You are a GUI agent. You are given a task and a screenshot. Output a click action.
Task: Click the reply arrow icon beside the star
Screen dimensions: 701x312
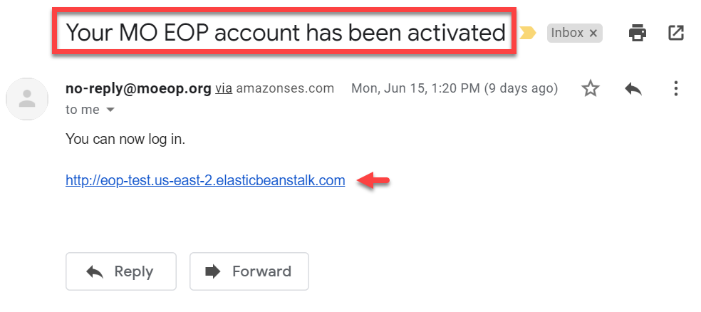(x=633, y=88)
